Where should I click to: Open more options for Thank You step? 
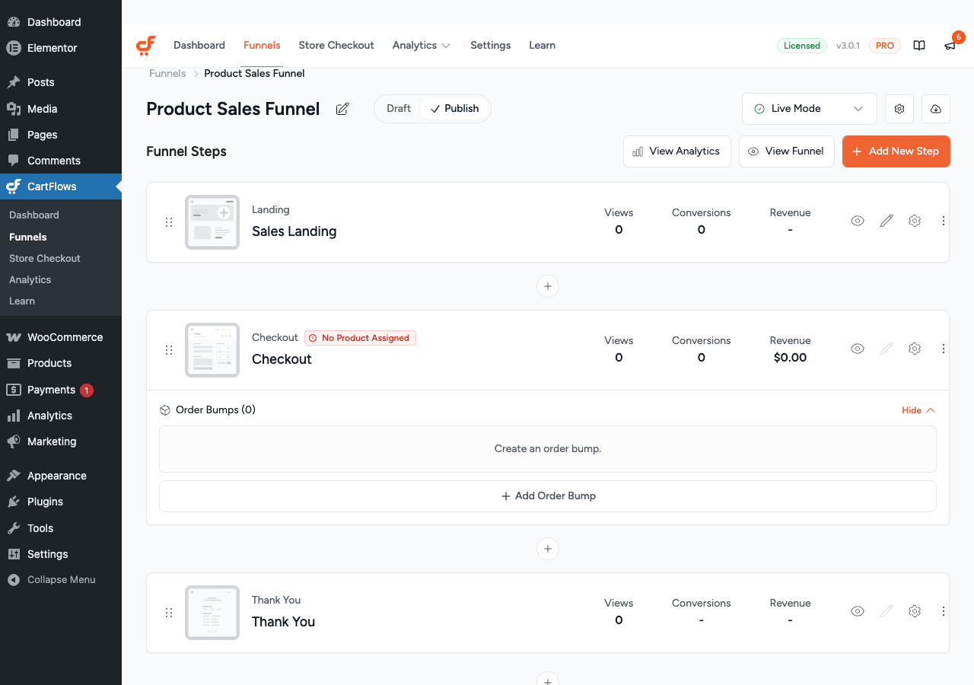point(944,611)
